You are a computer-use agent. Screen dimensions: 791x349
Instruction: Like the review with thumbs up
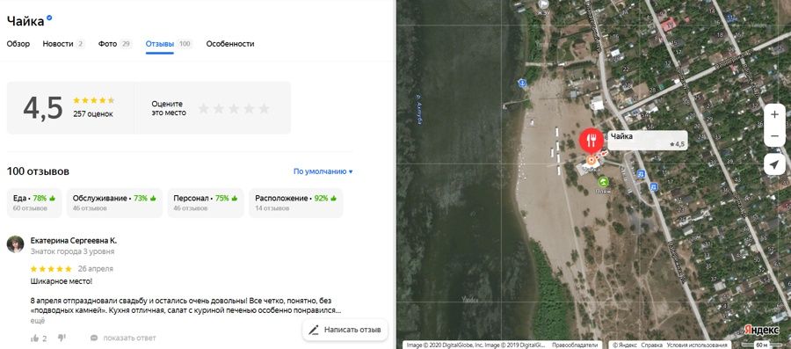[x=35, y=338]
